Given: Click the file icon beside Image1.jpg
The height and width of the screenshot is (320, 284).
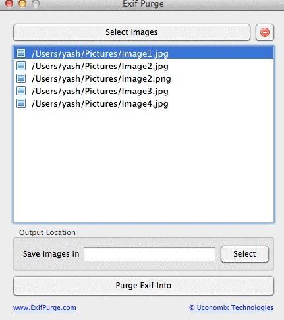Looking at the screenshot, I should pos(21,53).
